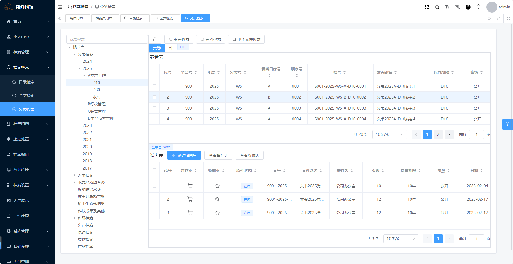The height and width of the screenshot is (264, 513).
Task: Expand the 人事档案 tree node
Action: click(75, 175)
